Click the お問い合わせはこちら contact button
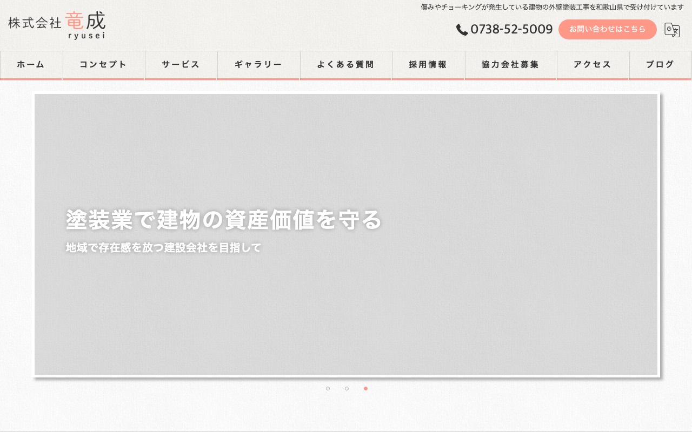This screenshot has height=432, width=692. click(x=608, y=29)
